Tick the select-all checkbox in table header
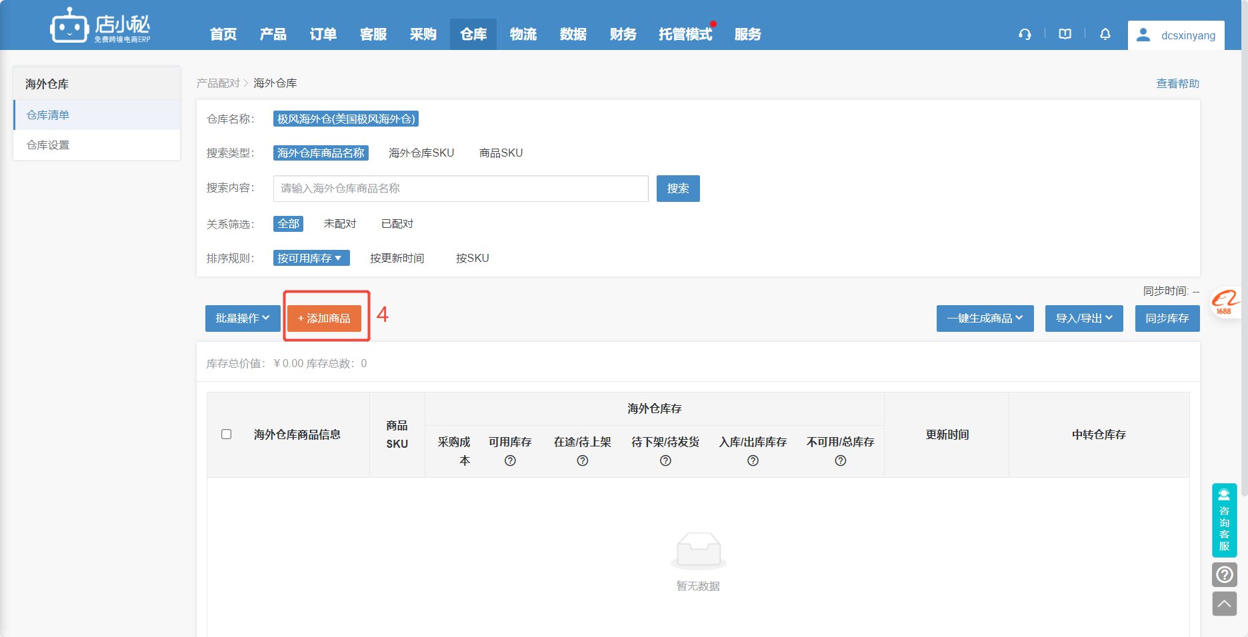Viewport: 1248px width, 637px height. tap(227, 434)
